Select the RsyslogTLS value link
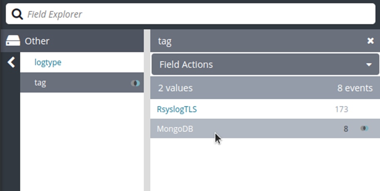 tap(176, 109)
